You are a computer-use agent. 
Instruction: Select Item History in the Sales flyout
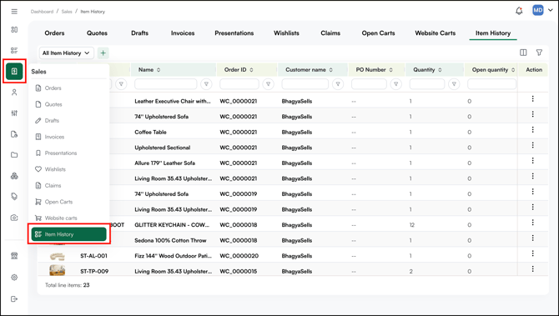[x=68, y=234]
